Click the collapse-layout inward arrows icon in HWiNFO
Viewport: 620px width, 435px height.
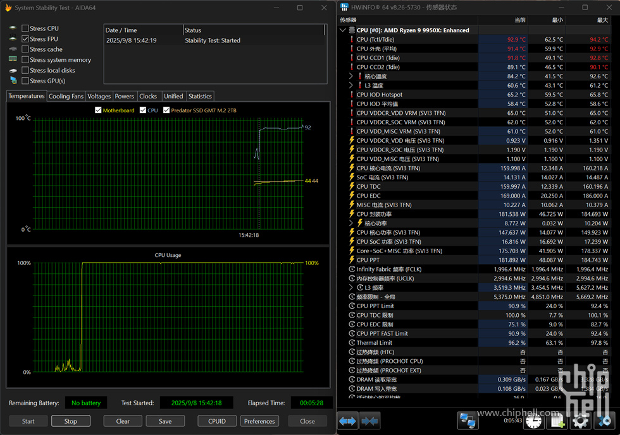coord(369,421)
